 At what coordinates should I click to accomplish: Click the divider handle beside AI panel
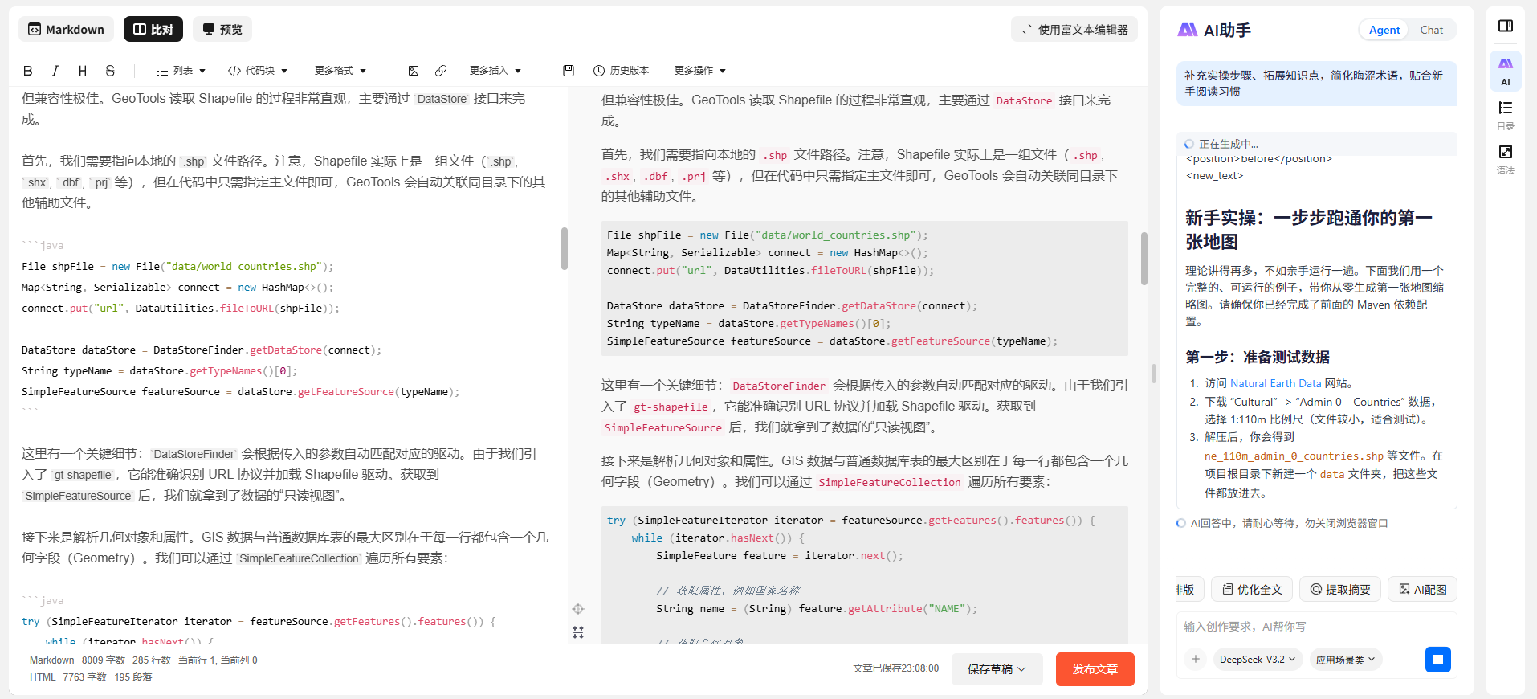(1154, 374)
